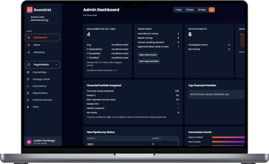This screenshot has height=164, width=269.
Task: Click the Initiative Statuses list icon
Action: point(28,100)
